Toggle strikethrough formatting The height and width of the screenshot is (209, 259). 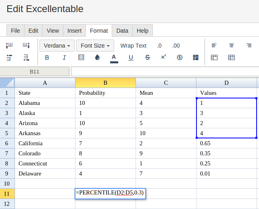[147, 58]
